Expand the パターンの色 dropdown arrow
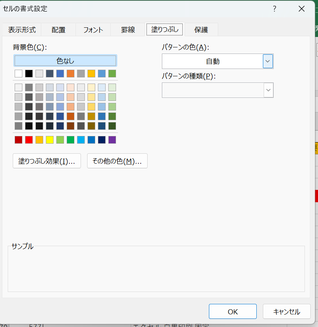 pos(268,61)
